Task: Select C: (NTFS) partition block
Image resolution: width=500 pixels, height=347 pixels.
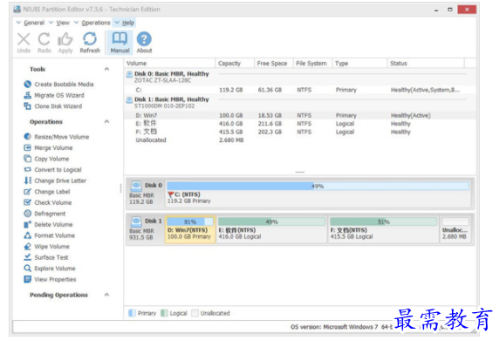Action: pyautogui.click(x=318, y=194)
